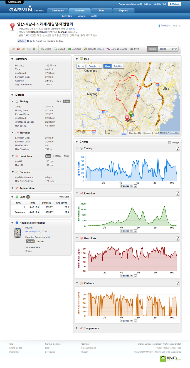Set Heart Rate display to Zones

click(66, 156)
